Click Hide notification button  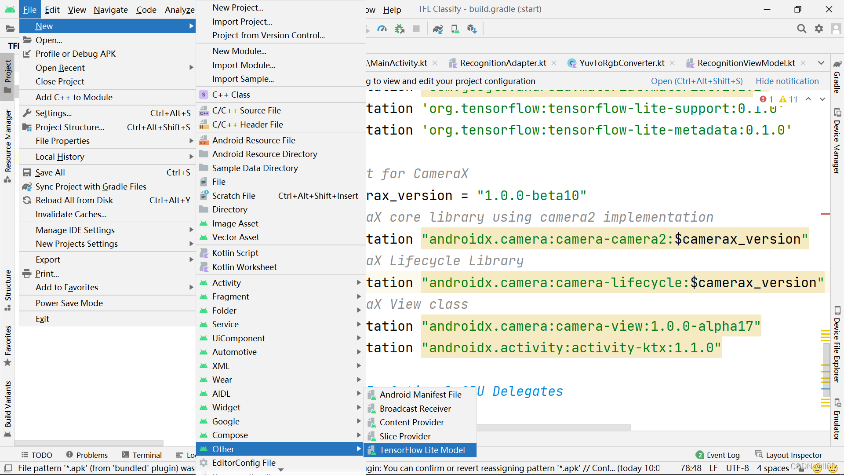click(x=787, y=80)
